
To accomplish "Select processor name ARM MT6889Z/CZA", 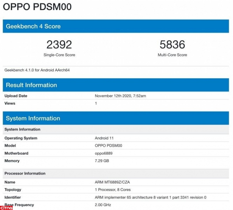I will tap(112, 182).
